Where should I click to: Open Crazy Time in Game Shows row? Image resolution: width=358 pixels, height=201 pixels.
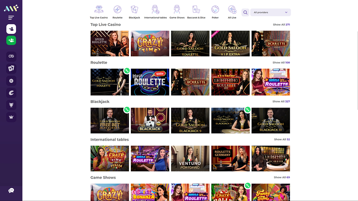(x=110, y=192)
